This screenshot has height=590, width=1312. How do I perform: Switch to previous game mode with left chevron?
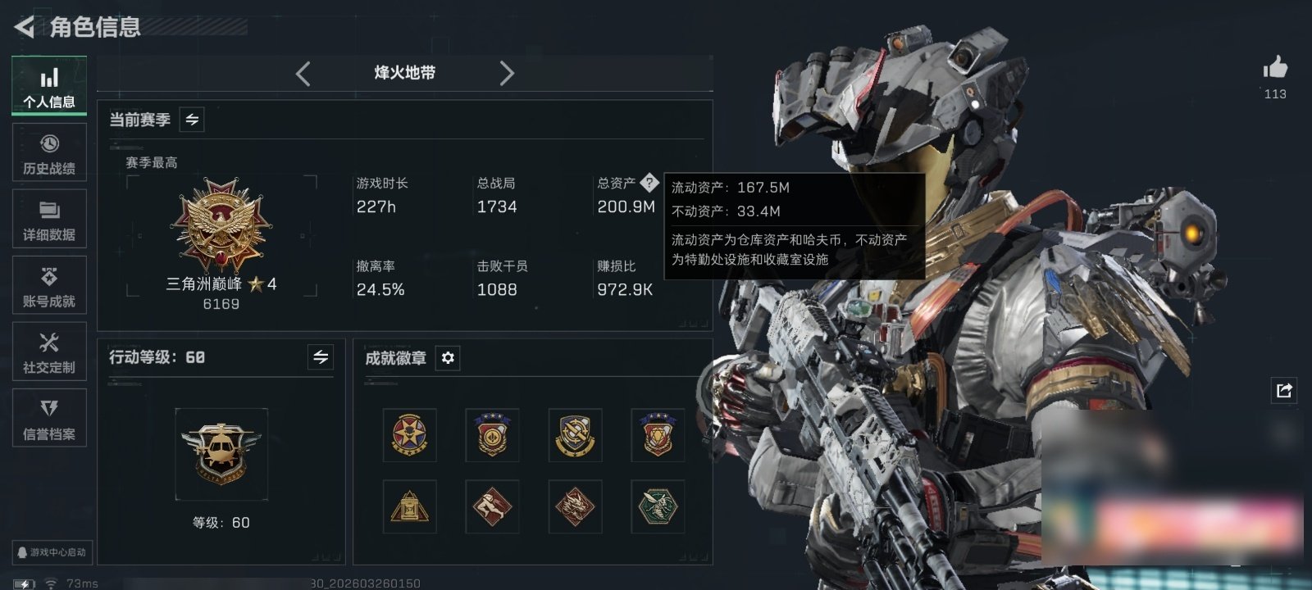(303, 73)
